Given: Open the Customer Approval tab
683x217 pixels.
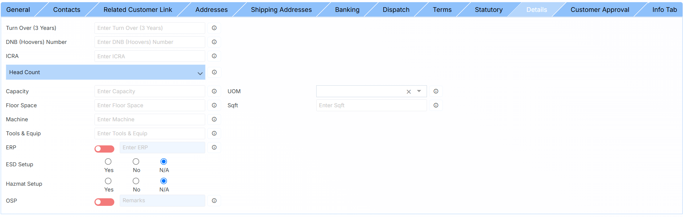Looking at the screenshot, I should (599, 10).
